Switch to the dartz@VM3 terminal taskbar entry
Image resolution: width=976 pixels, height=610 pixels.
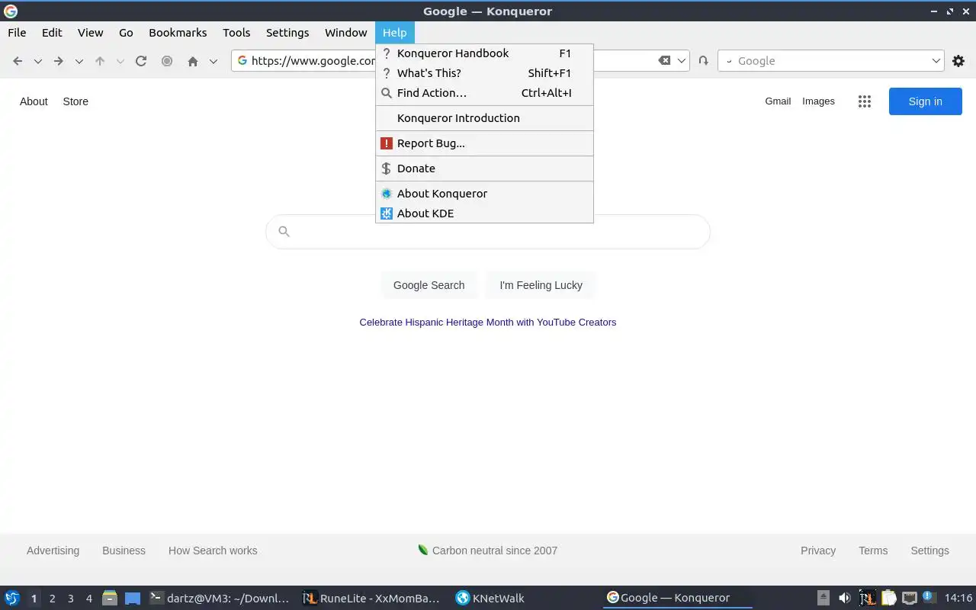[x=220, y=599]
